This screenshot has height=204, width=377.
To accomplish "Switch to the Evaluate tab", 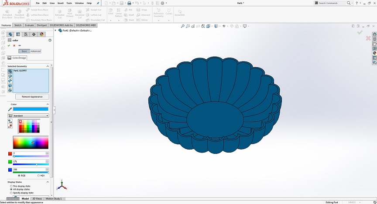I will click(30, 25).
